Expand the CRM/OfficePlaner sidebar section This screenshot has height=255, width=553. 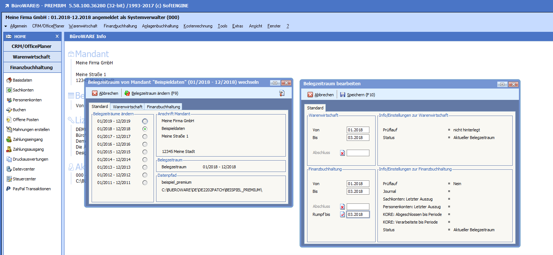(32, 46)
